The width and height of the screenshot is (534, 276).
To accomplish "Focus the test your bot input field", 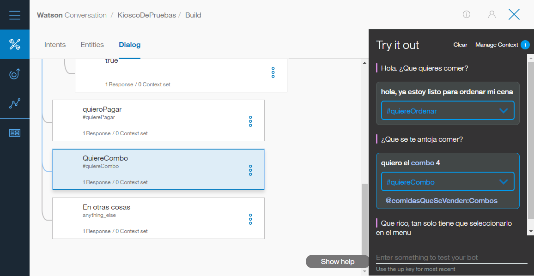I will [451, 258].
